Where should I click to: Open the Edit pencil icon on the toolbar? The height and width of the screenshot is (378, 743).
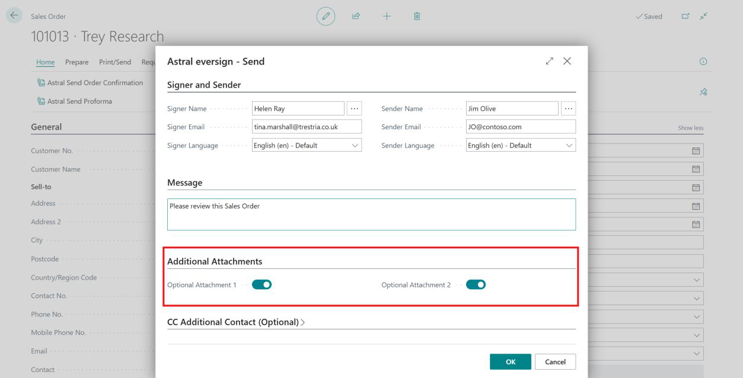325,16
